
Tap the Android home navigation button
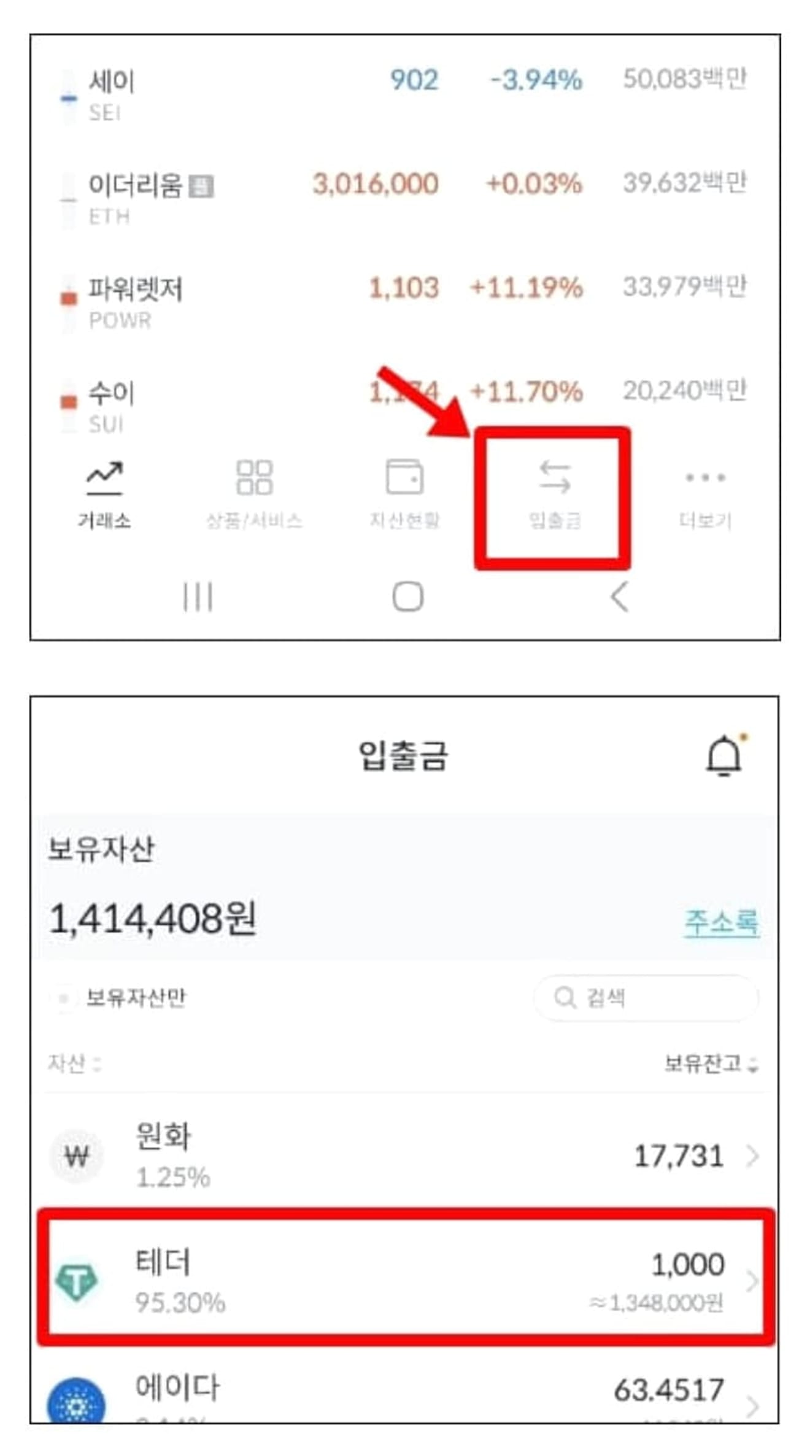[x=407, y=596]
